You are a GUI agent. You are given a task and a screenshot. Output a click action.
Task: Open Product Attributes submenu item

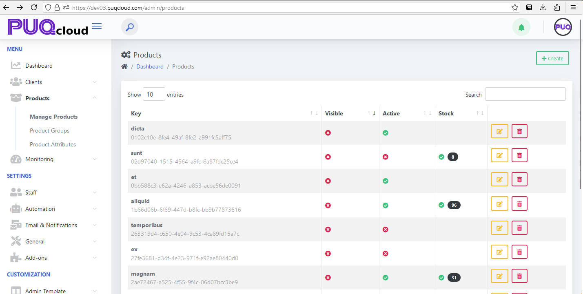pos(53,144)
